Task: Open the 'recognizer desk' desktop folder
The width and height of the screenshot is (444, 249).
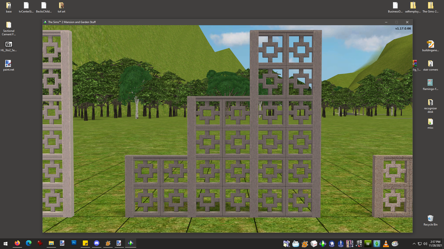Action: (x=430, y=106)
